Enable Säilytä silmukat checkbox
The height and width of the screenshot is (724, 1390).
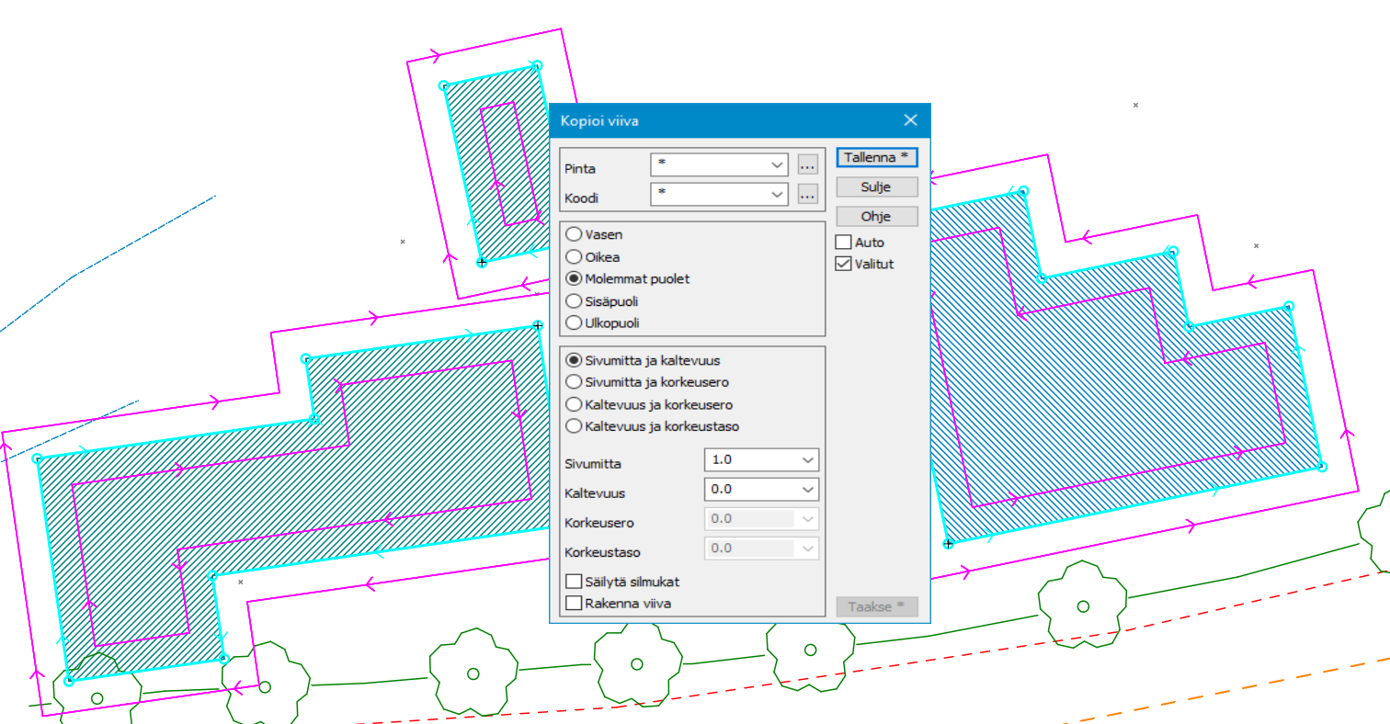tap(575, 582)
